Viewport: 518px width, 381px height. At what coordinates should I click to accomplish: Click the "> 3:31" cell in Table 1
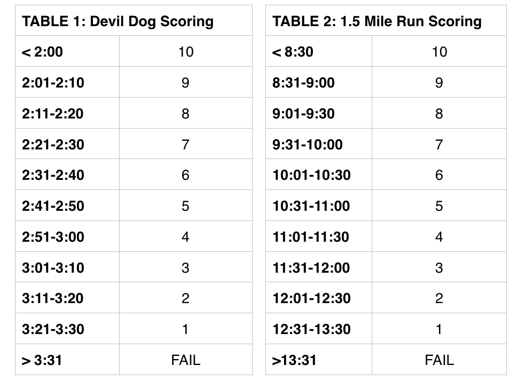42,360
